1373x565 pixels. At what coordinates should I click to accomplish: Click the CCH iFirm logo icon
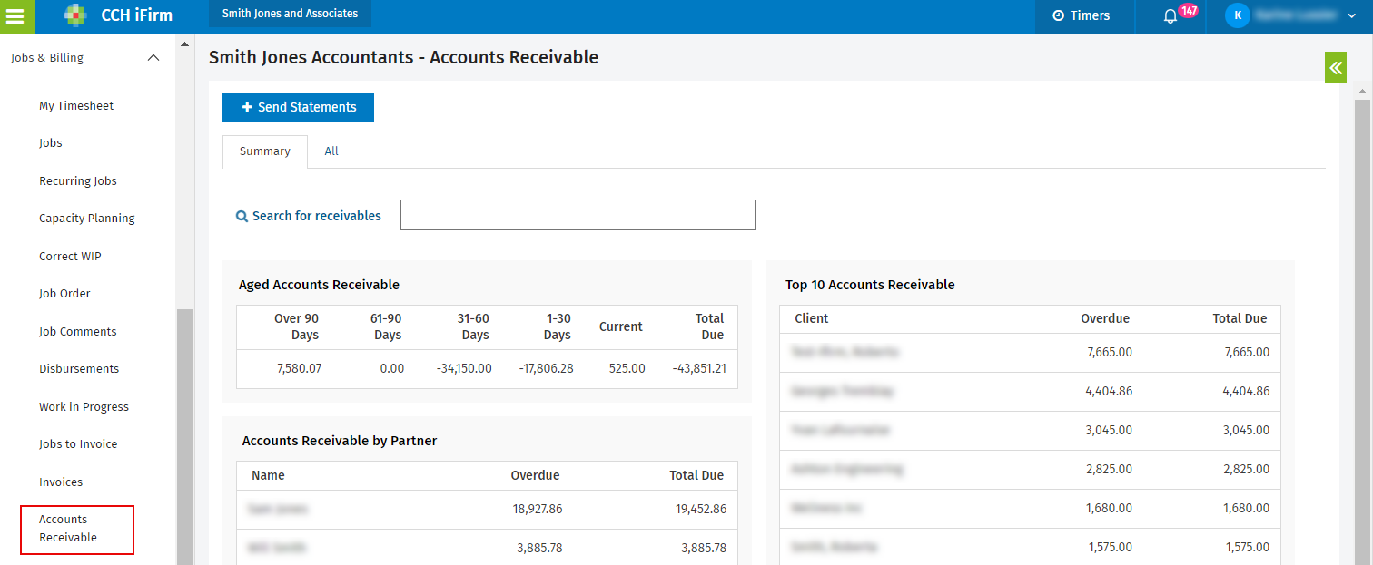coord(76,15)
